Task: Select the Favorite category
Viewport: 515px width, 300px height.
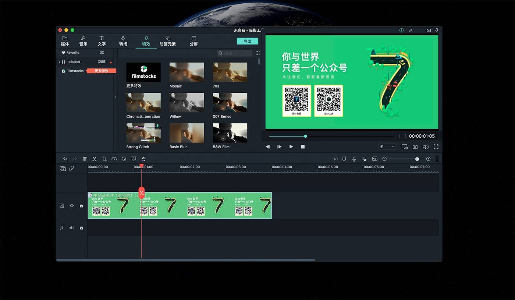Action: click(72, 53)
